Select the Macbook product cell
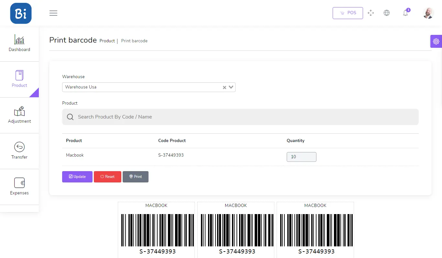Viewport: 442px width, 258px height. coord(75,155)
